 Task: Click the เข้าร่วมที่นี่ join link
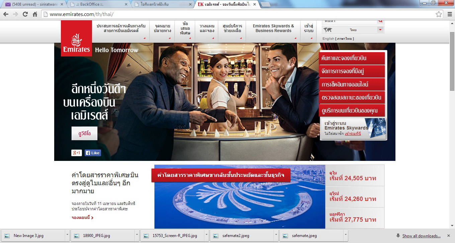(353, 134)
